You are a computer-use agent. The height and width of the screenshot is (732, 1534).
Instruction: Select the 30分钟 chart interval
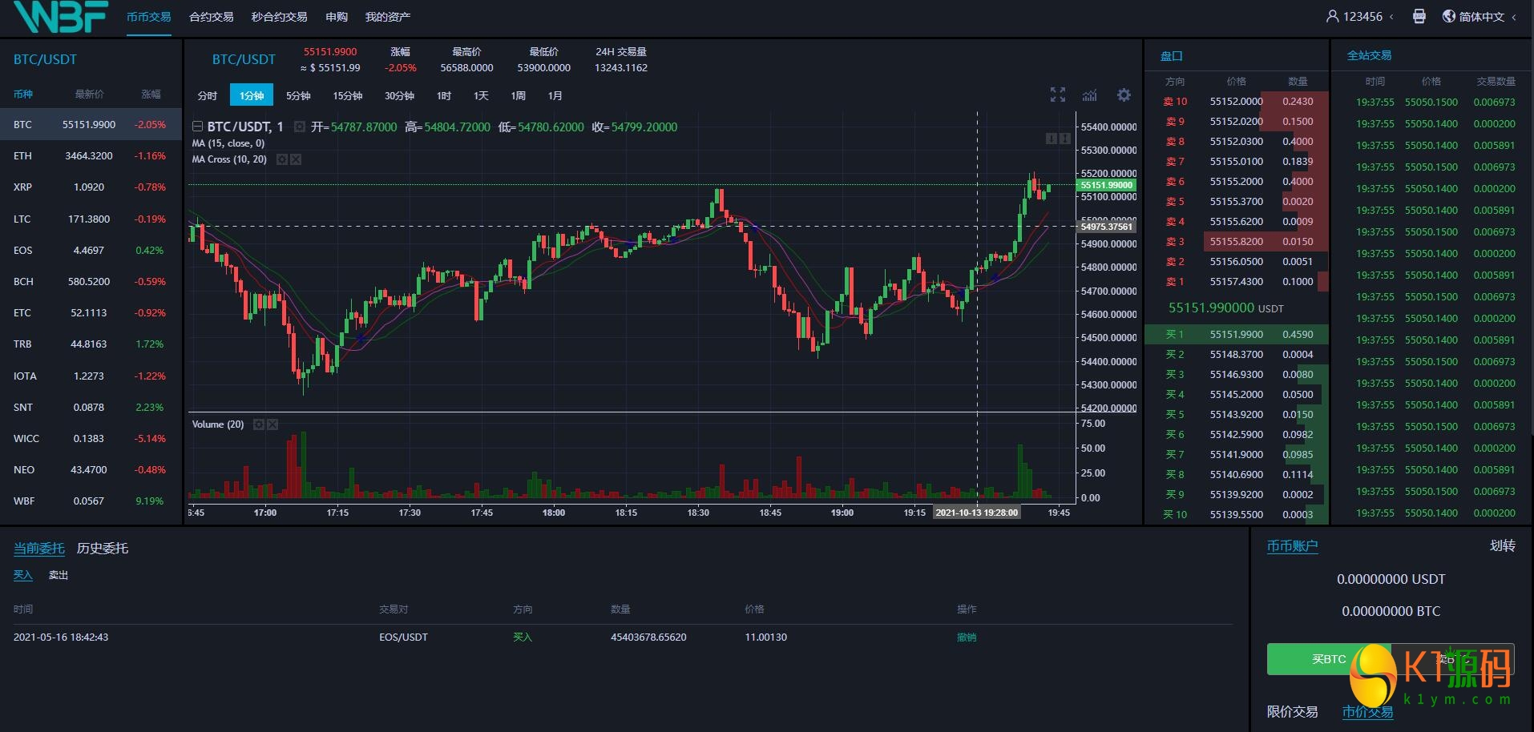(x=399, y=95)
